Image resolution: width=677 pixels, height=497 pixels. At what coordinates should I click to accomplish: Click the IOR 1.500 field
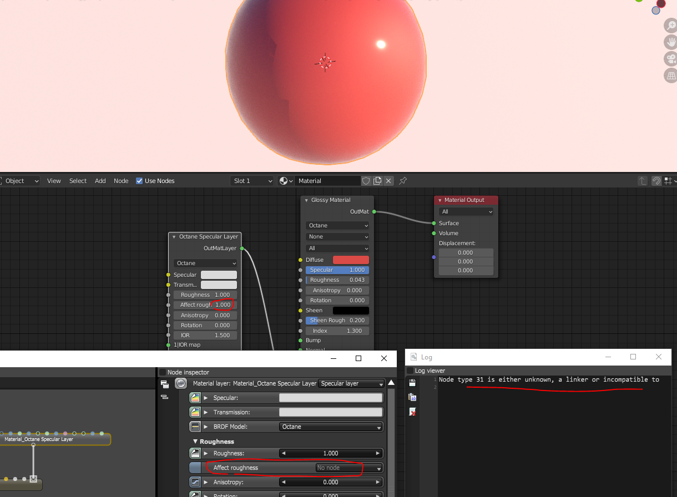tap(205, 336)
